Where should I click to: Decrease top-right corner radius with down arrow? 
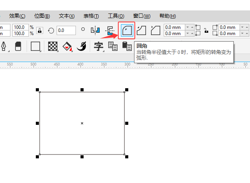point(242,27)
